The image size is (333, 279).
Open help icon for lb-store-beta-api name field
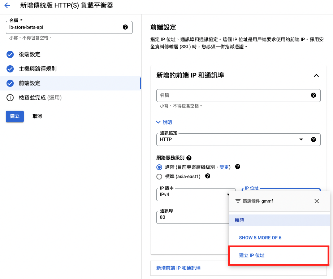tap(125, 27)
